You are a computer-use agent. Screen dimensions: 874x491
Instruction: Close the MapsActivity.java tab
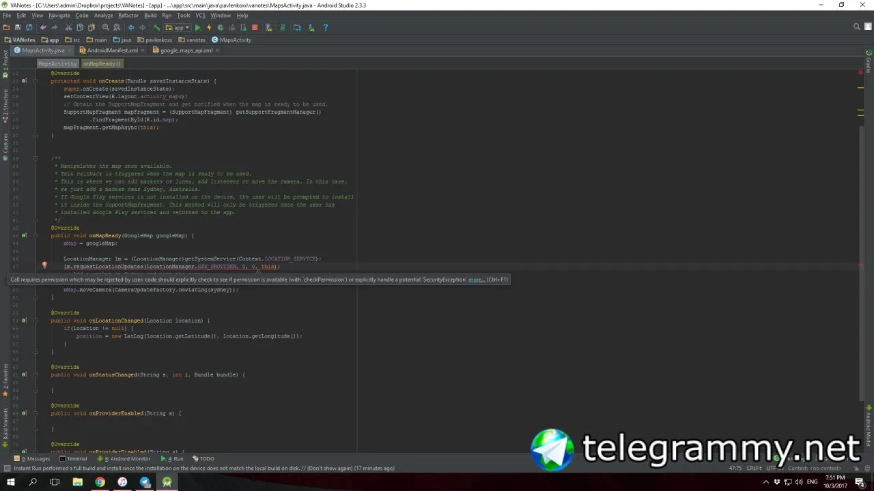point(70,50)
